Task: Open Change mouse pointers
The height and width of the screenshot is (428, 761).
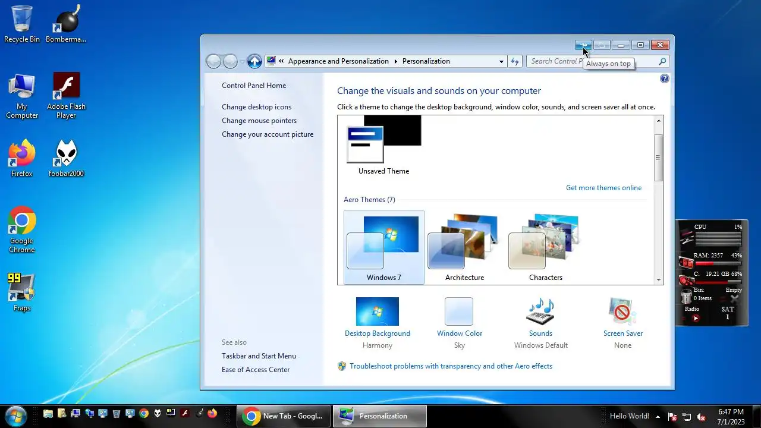Action: click(259, 121)
